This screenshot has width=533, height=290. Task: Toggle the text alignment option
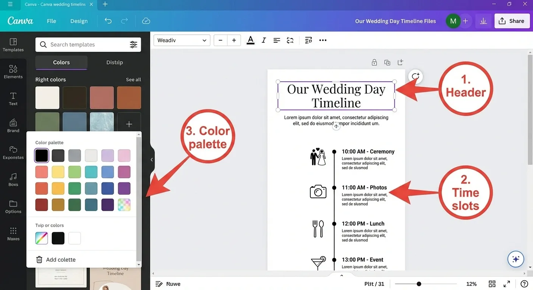[x=277, y=40]
